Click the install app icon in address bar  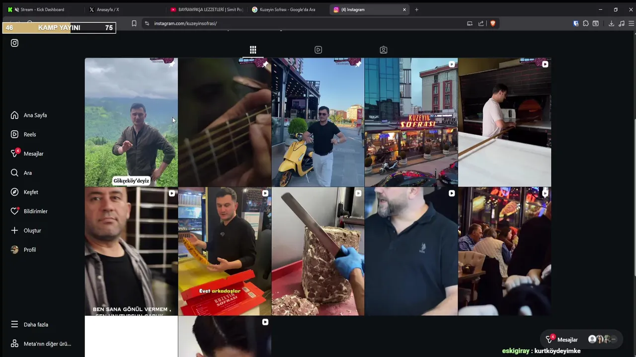470,23
